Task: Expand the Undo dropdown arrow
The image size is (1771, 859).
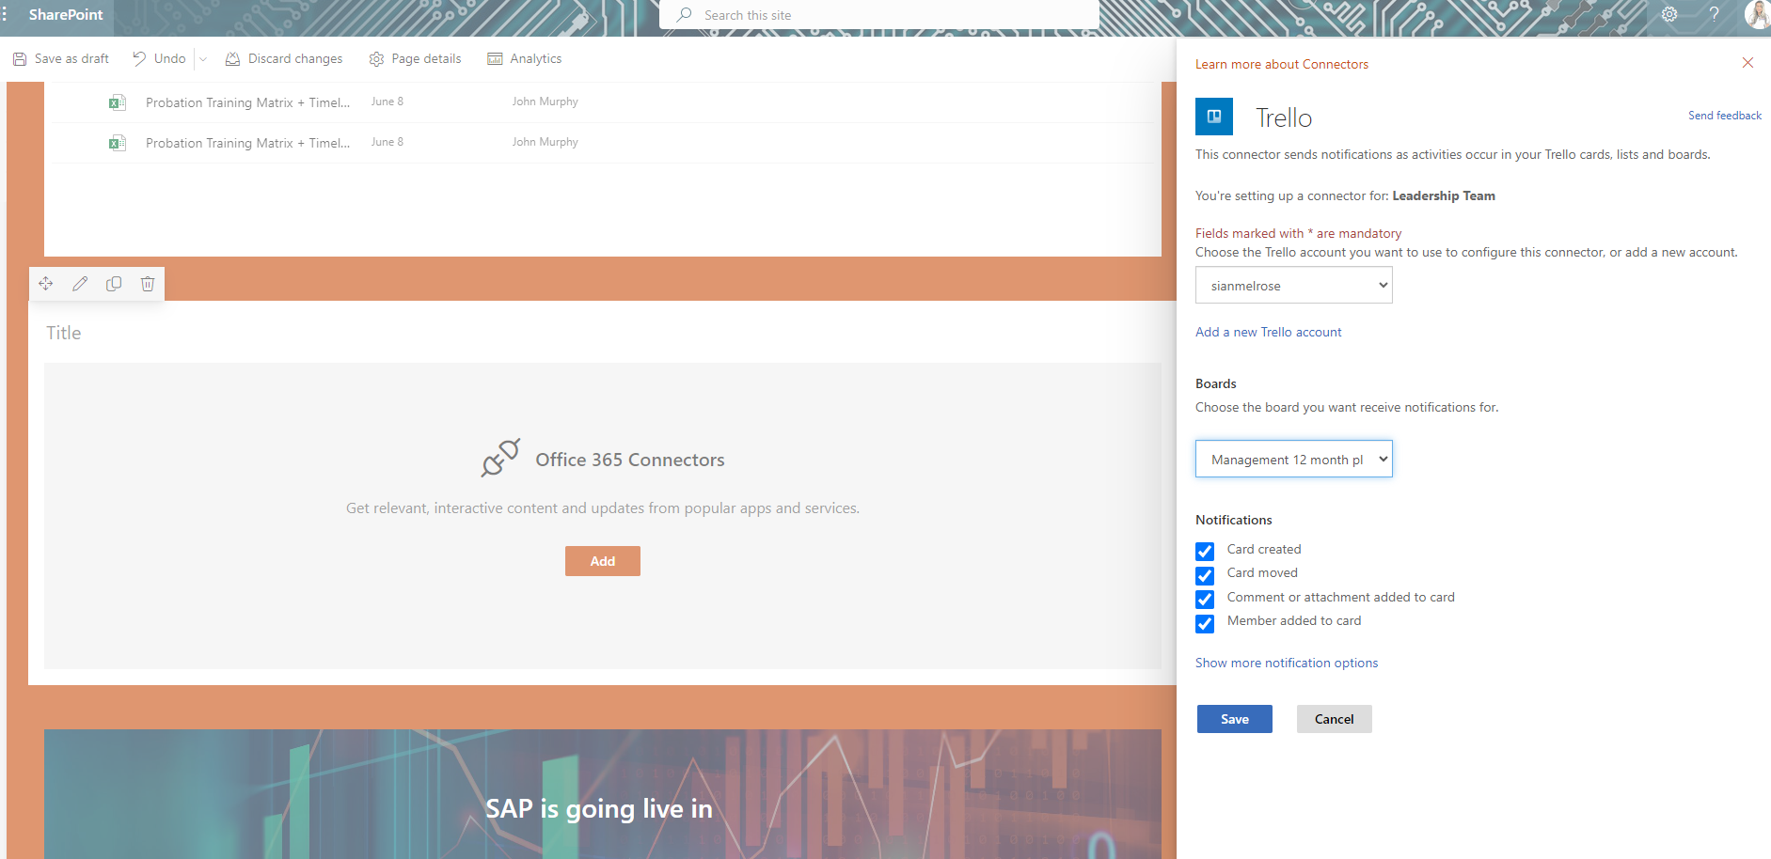Action: tap(203, 58)
